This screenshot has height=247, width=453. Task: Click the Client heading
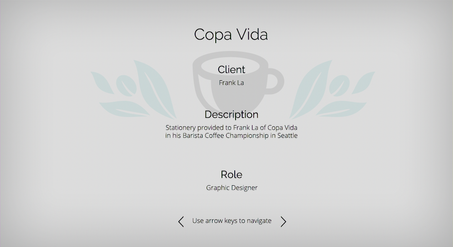coord(231,70)
